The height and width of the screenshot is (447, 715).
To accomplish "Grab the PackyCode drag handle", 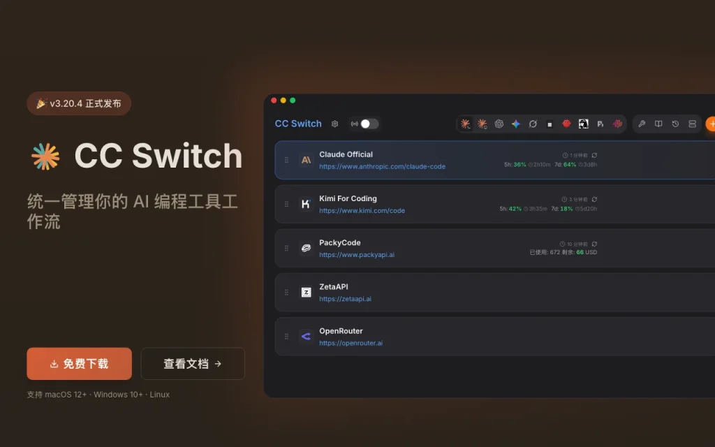I will (286, 248).
